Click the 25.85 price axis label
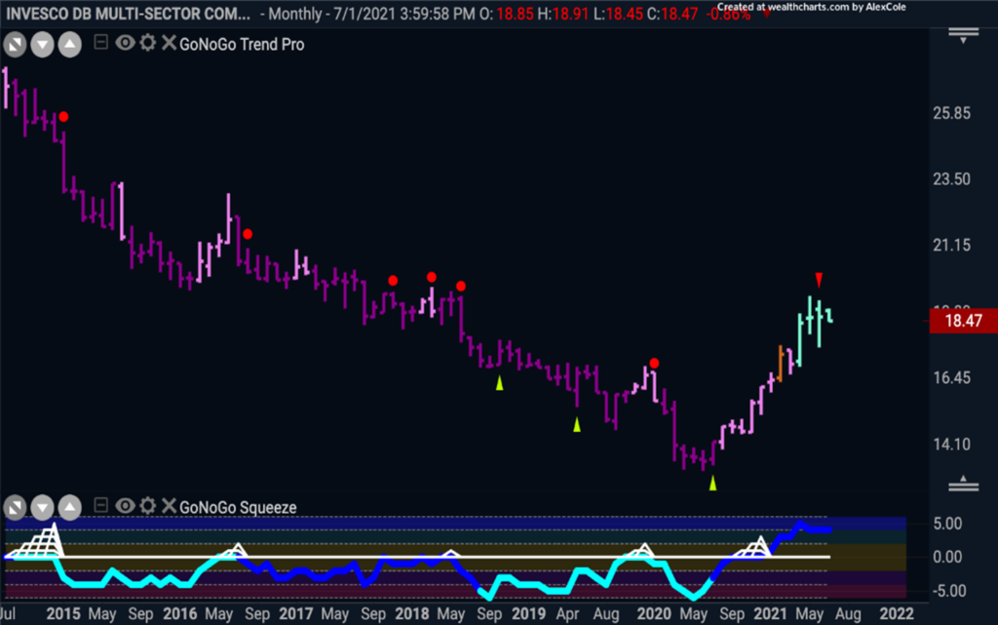 951,113
